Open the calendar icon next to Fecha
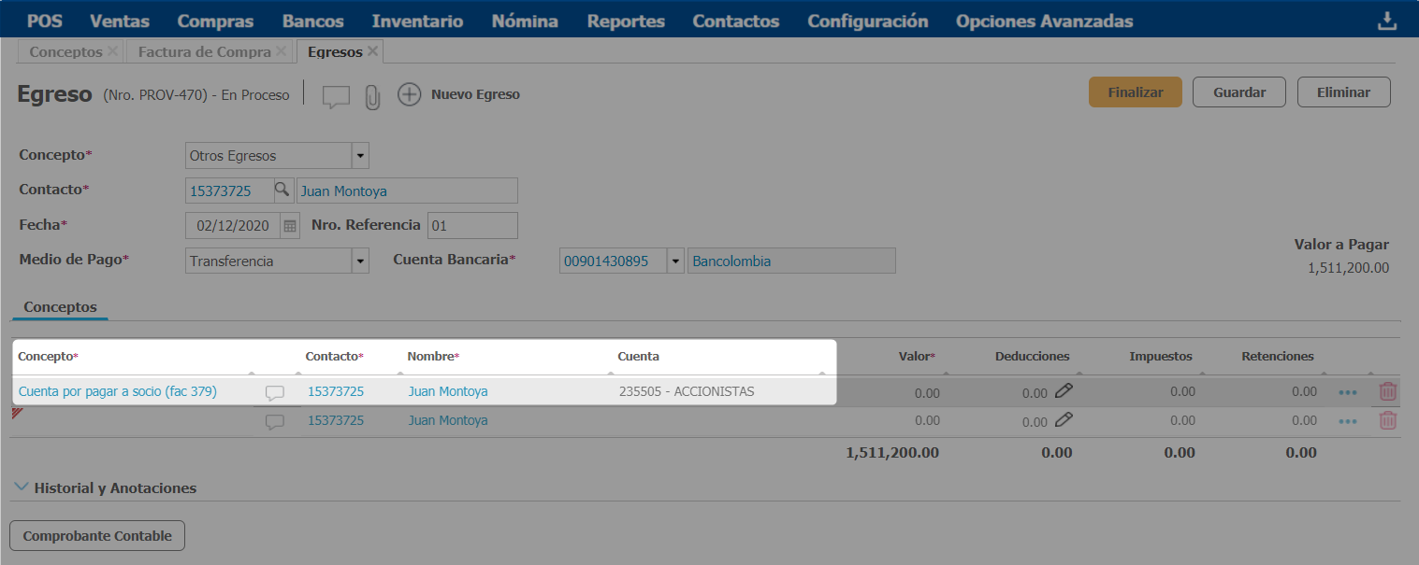The image size is (1419, 565). coord(290,226)
